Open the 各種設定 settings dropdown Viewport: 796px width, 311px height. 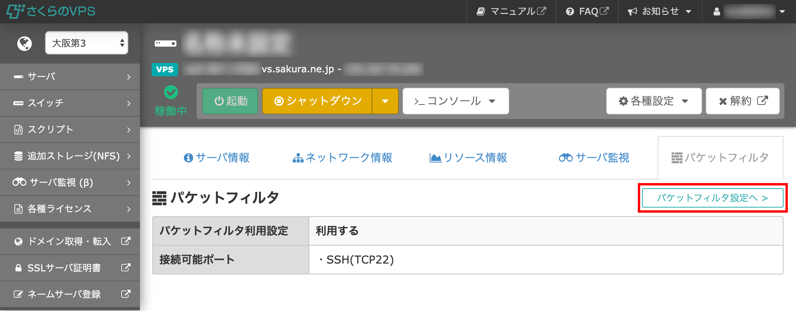[654, 101]
